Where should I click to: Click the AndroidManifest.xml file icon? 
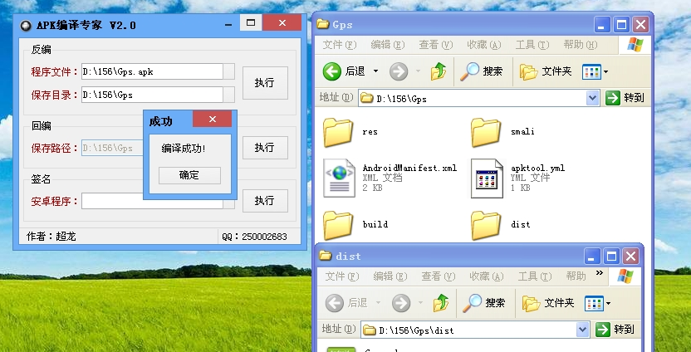coord(339,177)
